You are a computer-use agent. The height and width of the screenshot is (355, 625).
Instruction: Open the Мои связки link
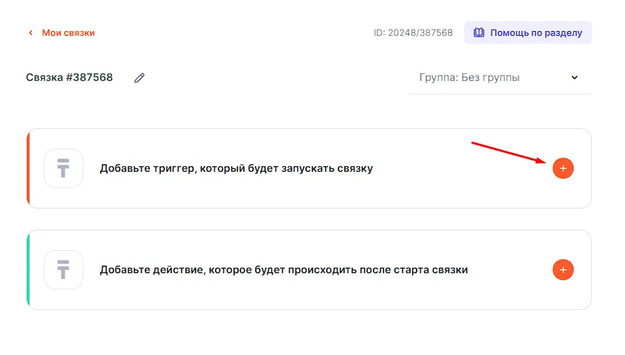pos(68,33)
